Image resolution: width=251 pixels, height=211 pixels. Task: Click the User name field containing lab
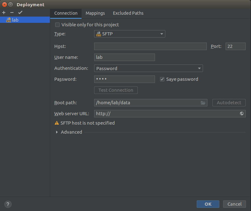[x=124, y=57]
